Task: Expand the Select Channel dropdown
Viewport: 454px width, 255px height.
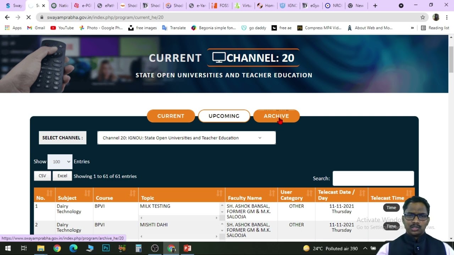Action: click(x=187, y=138)
